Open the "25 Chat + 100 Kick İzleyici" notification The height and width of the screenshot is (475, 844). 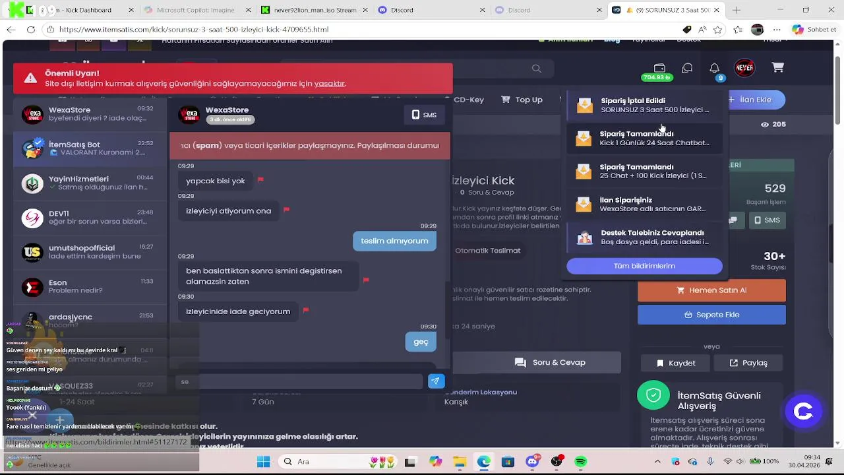(x=644, y=172)
